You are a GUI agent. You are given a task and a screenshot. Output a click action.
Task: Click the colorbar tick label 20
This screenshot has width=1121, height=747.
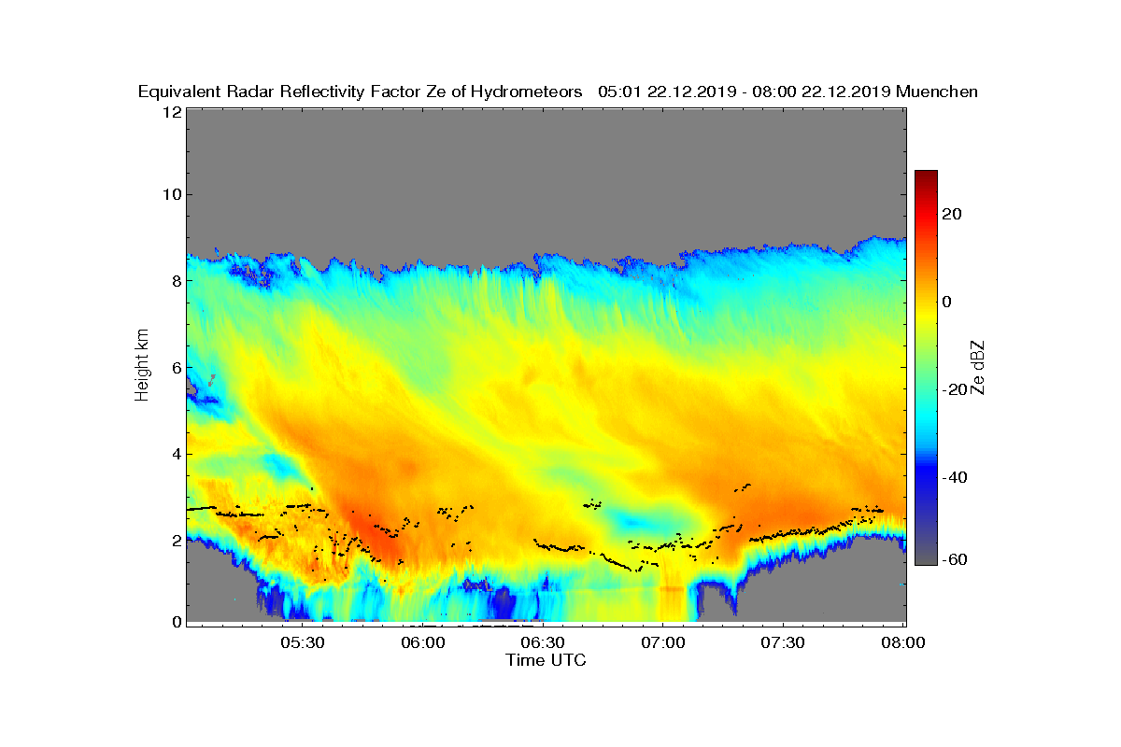[952, 214]
